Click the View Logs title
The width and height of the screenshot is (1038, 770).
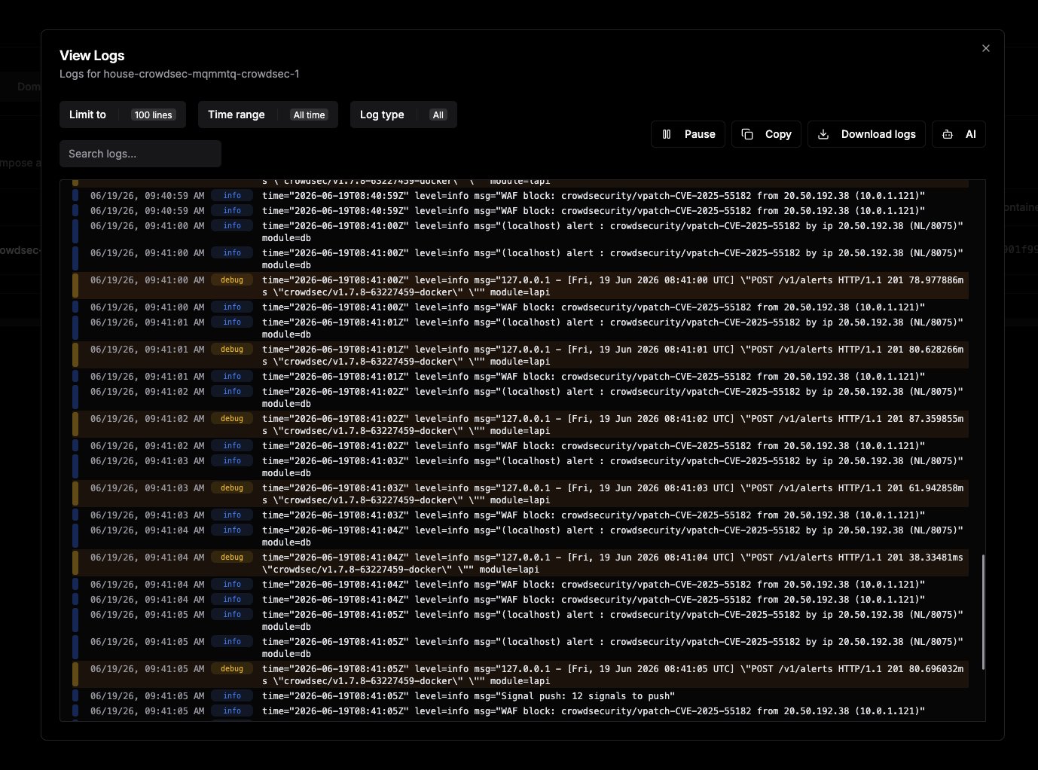[92, 56]
